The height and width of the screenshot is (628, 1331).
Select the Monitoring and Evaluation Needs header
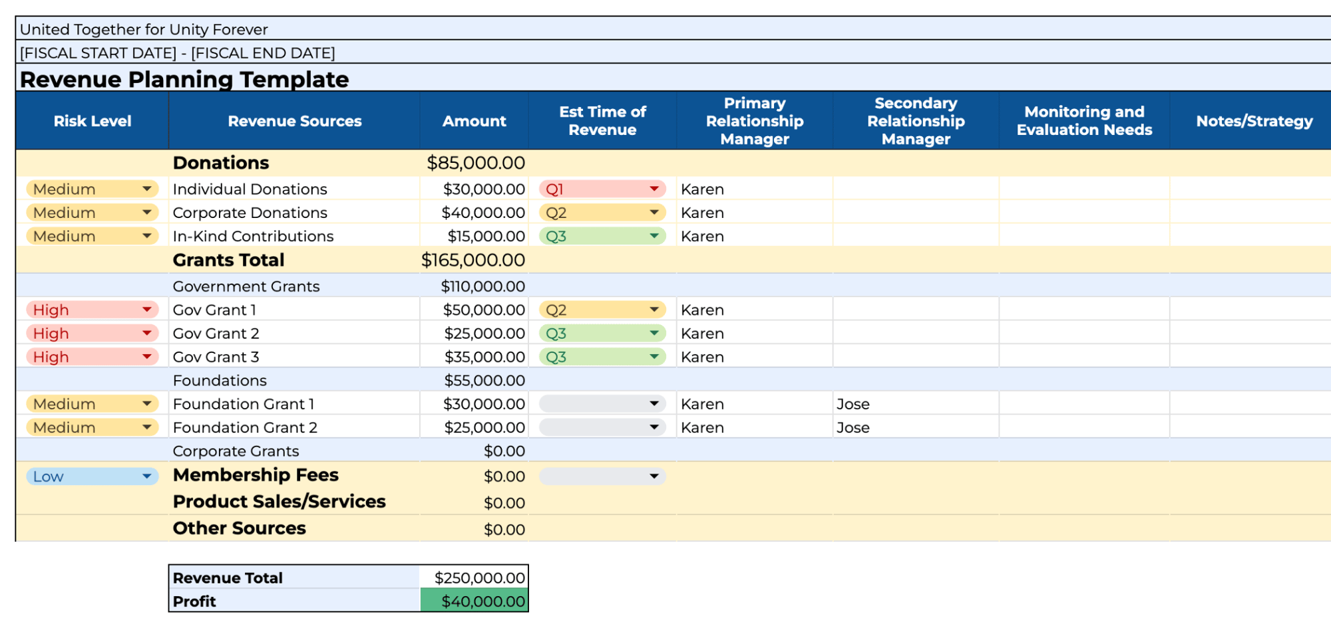(x=1084, y=121)
